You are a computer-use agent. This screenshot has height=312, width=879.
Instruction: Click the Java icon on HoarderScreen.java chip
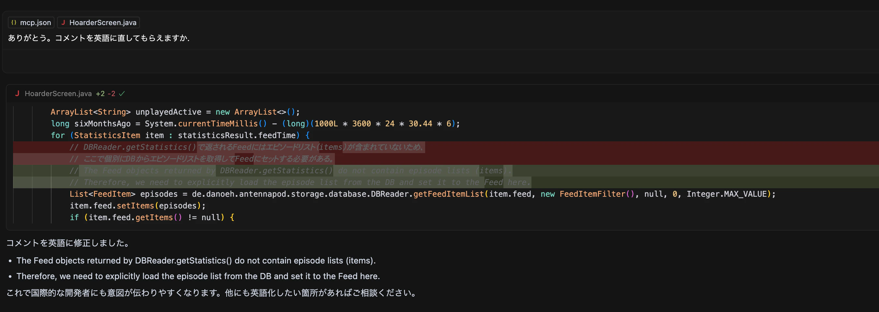point(63,22)
